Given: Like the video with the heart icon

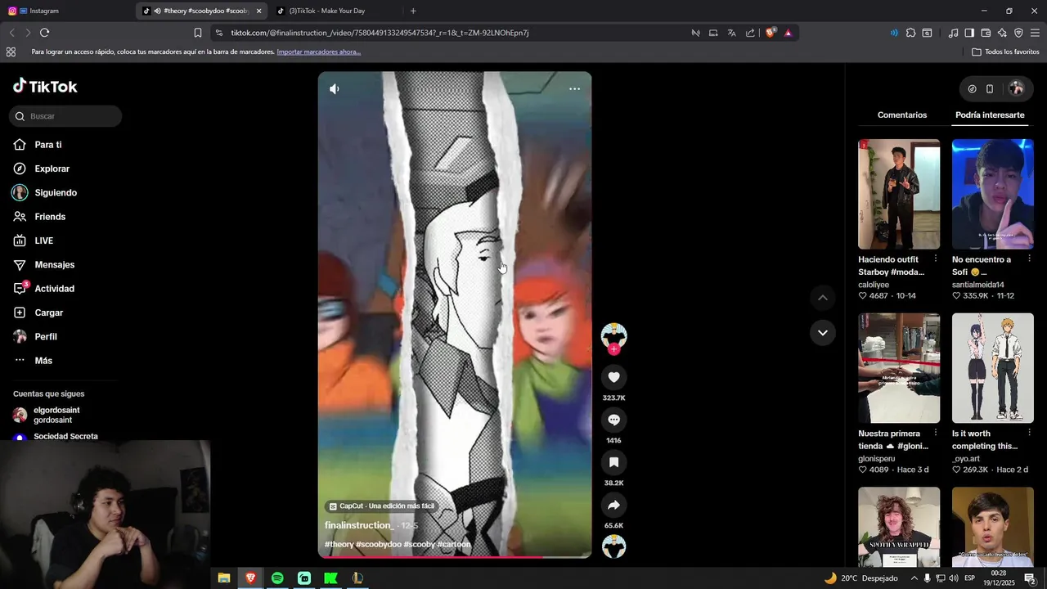Looking at the screenshot, I should coord(613,377).
